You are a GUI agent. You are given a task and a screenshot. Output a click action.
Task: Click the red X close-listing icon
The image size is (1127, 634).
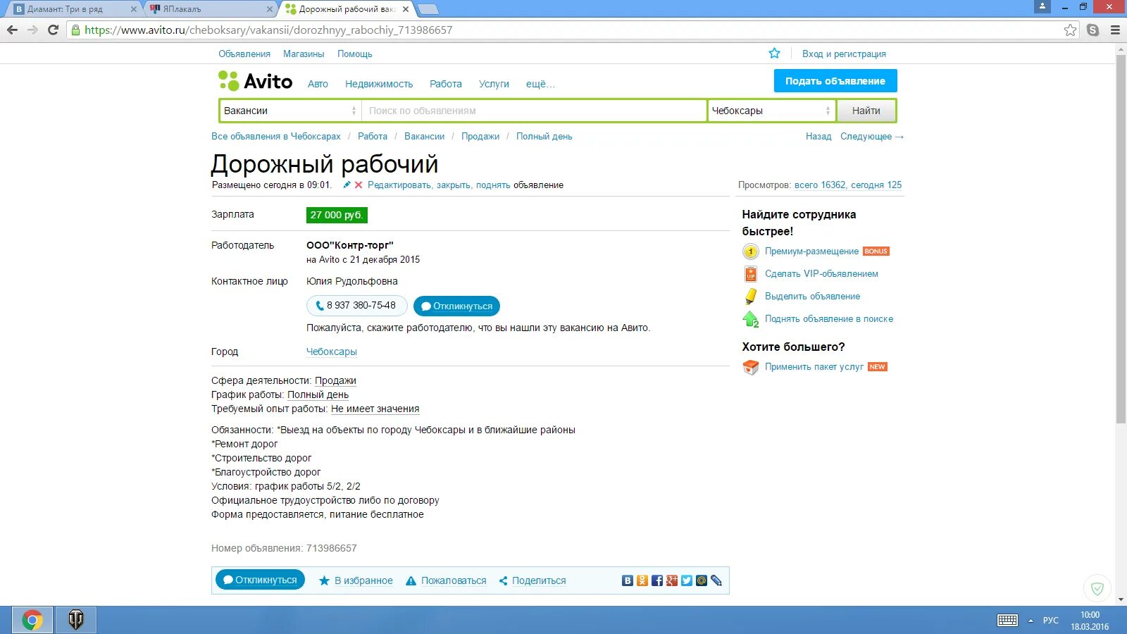tap(359, 185)
